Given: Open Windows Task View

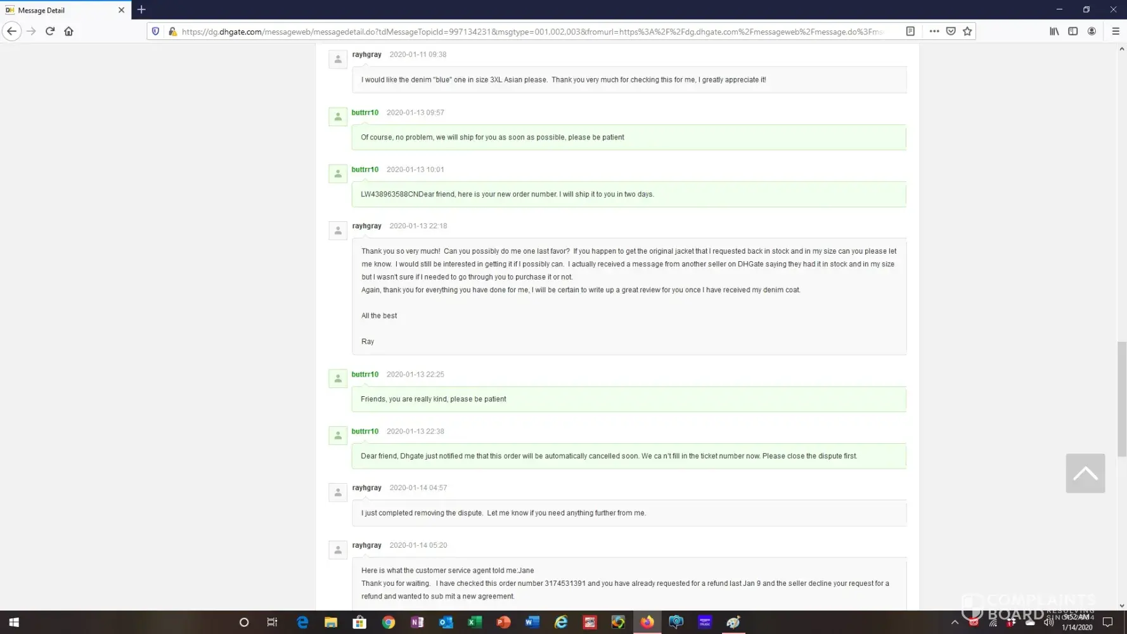Looking at the screenshot, I should coord(272,622).
